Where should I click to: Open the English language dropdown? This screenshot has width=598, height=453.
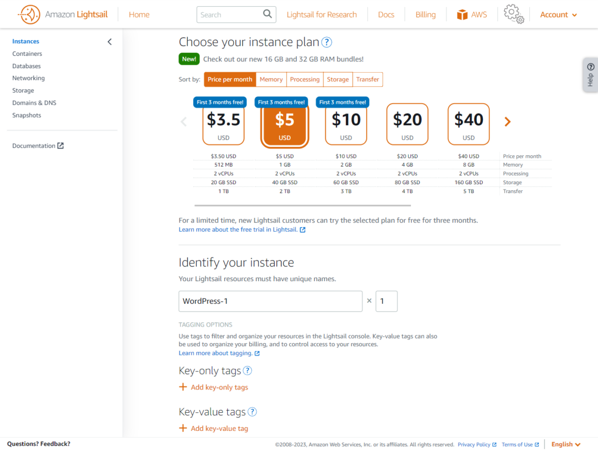pos(566,444)
